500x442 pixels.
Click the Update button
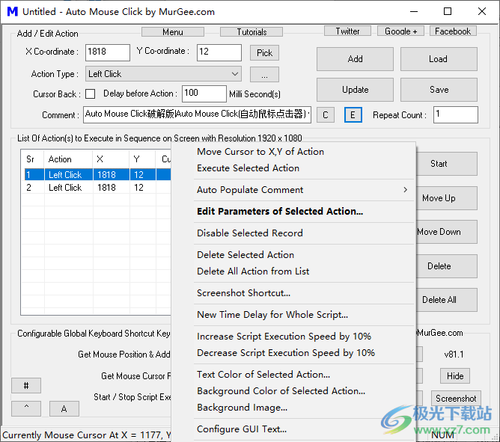[355, 90]
